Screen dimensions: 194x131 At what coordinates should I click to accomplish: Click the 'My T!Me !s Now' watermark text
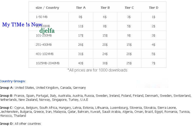tap(22, 24)
